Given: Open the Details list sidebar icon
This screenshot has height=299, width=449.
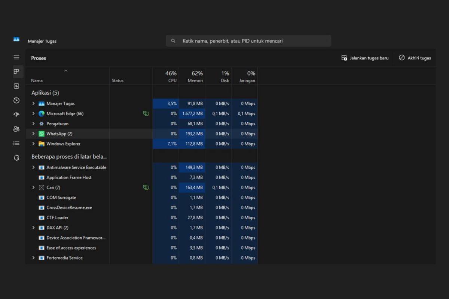Looking at the screenshot, I should [16, 143].
